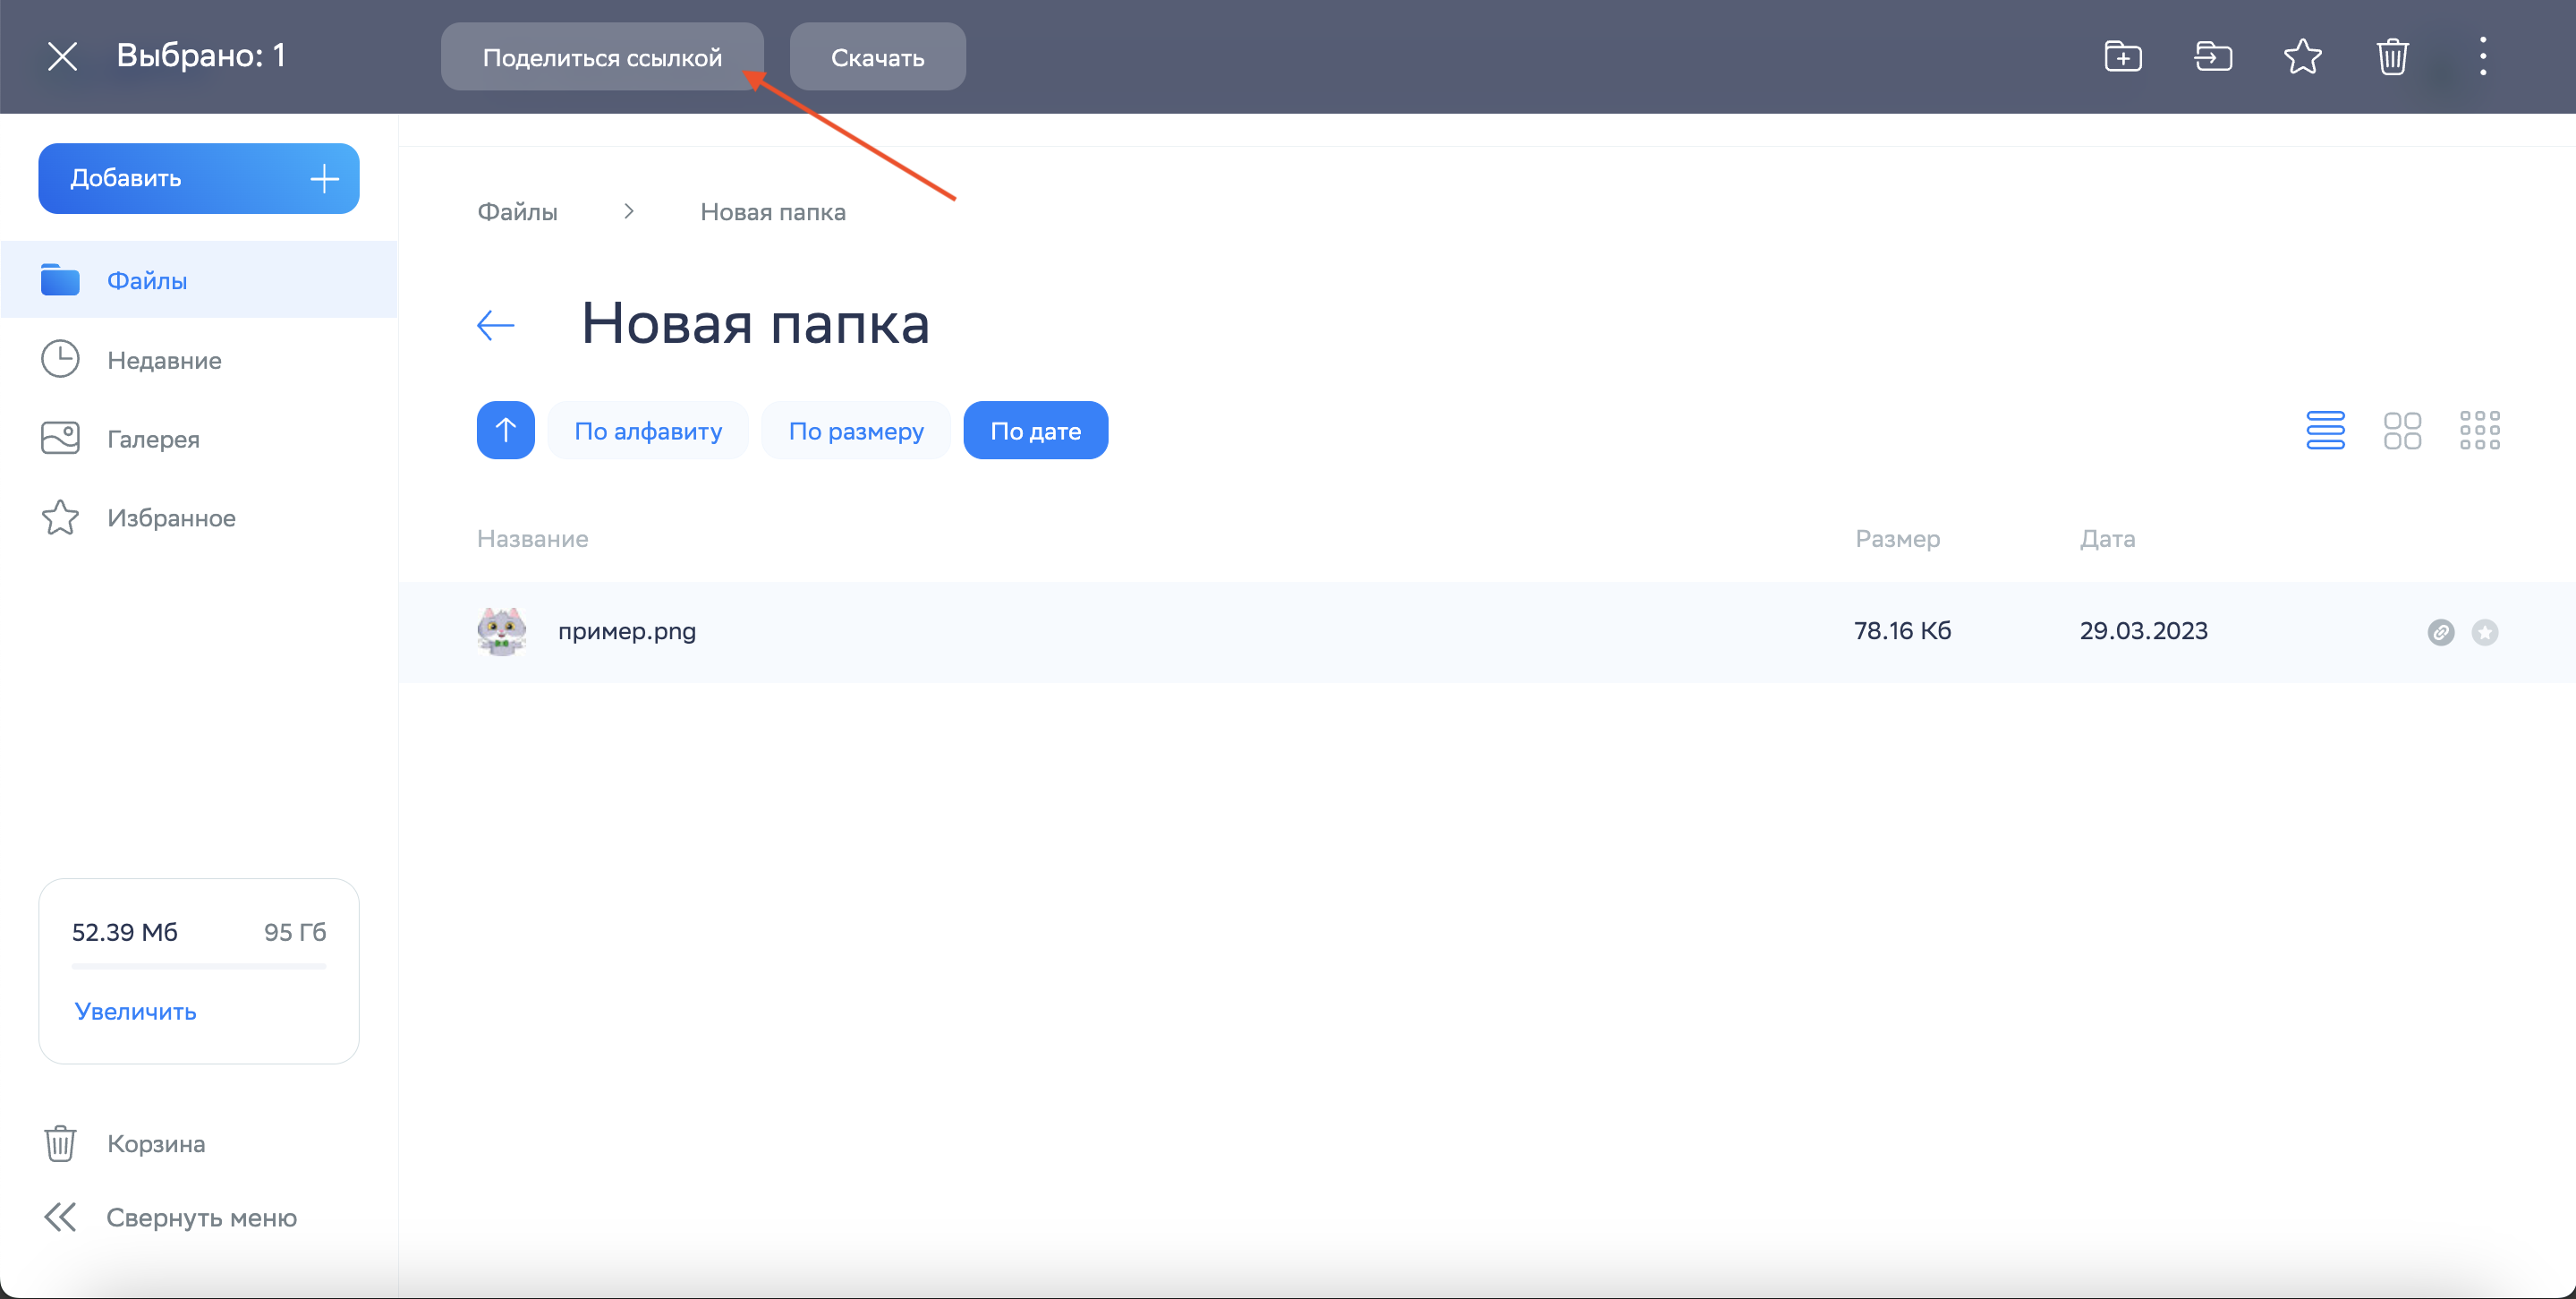Viewport: 2576px width, 1299px height.
Task: Click the 'Название' column header
Action: (532, 538)
